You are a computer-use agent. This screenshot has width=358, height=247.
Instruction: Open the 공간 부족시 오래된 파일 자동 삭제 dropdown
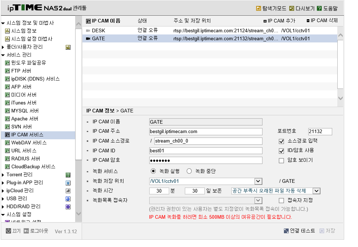317,191
